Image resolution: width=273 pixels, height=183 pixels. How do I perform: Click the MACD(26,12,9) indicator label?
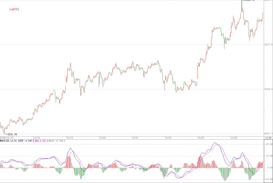pos(9,141)
